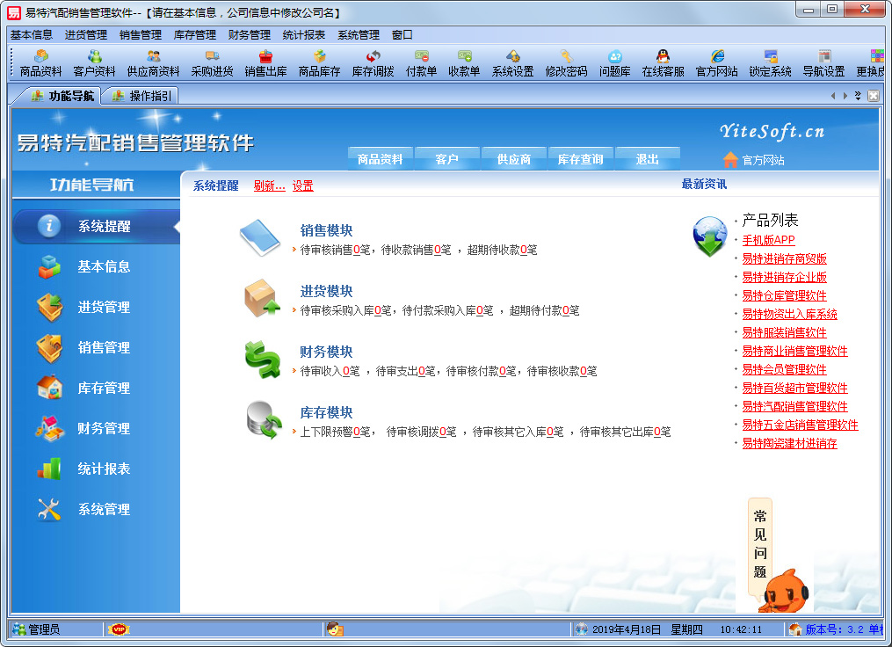Click the 进货模块 box icon
892x647 pixels.
coord(262,298)
